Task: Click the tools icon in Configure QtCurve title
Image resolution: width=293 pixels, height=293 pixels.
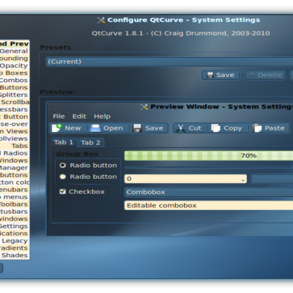Action: click(x=101, y=20)
